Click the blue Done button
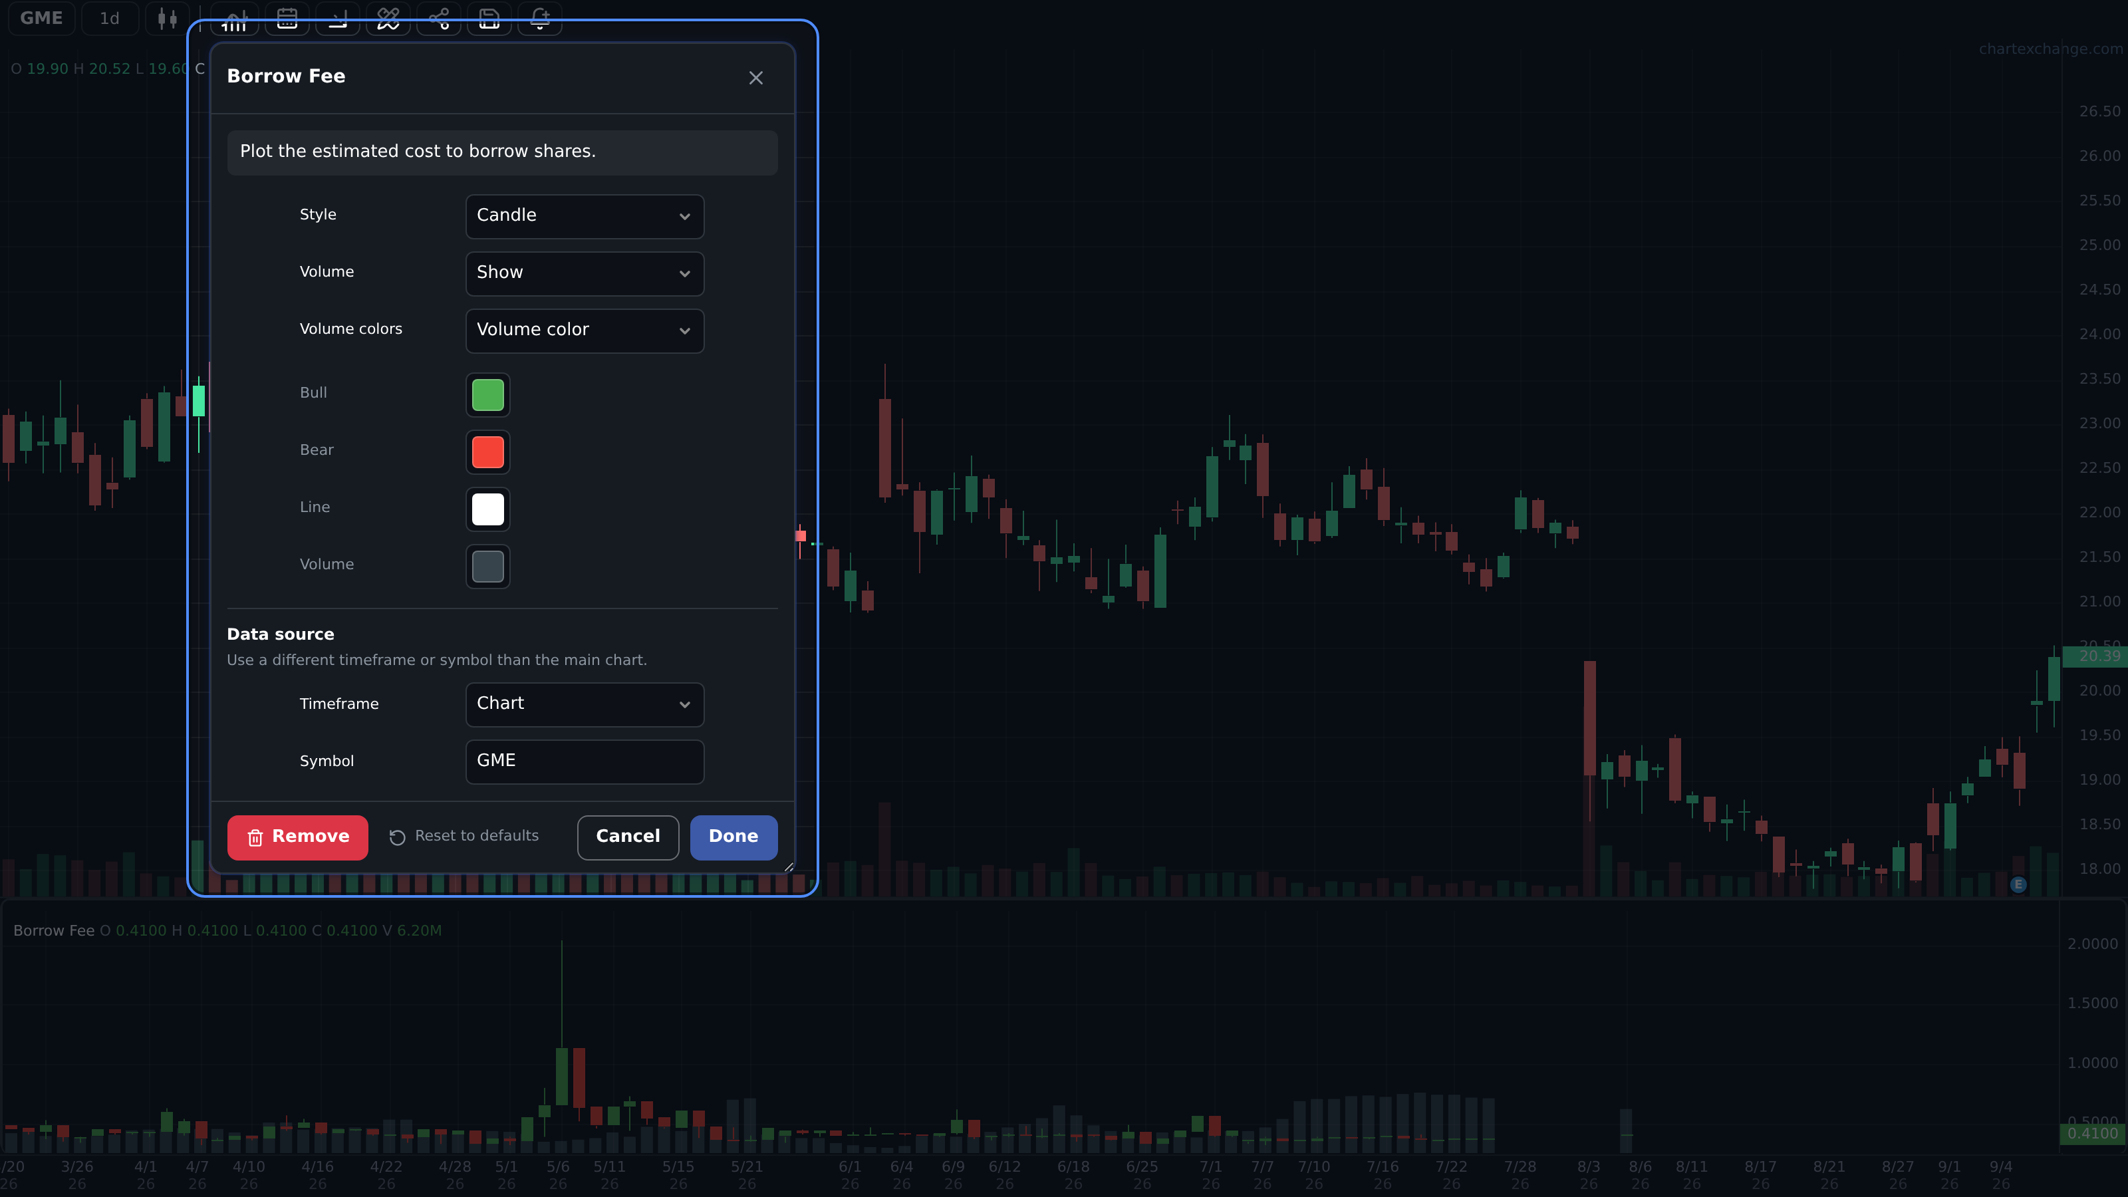Screen dimensions: 2128x1197 click(x=733, y=838)
